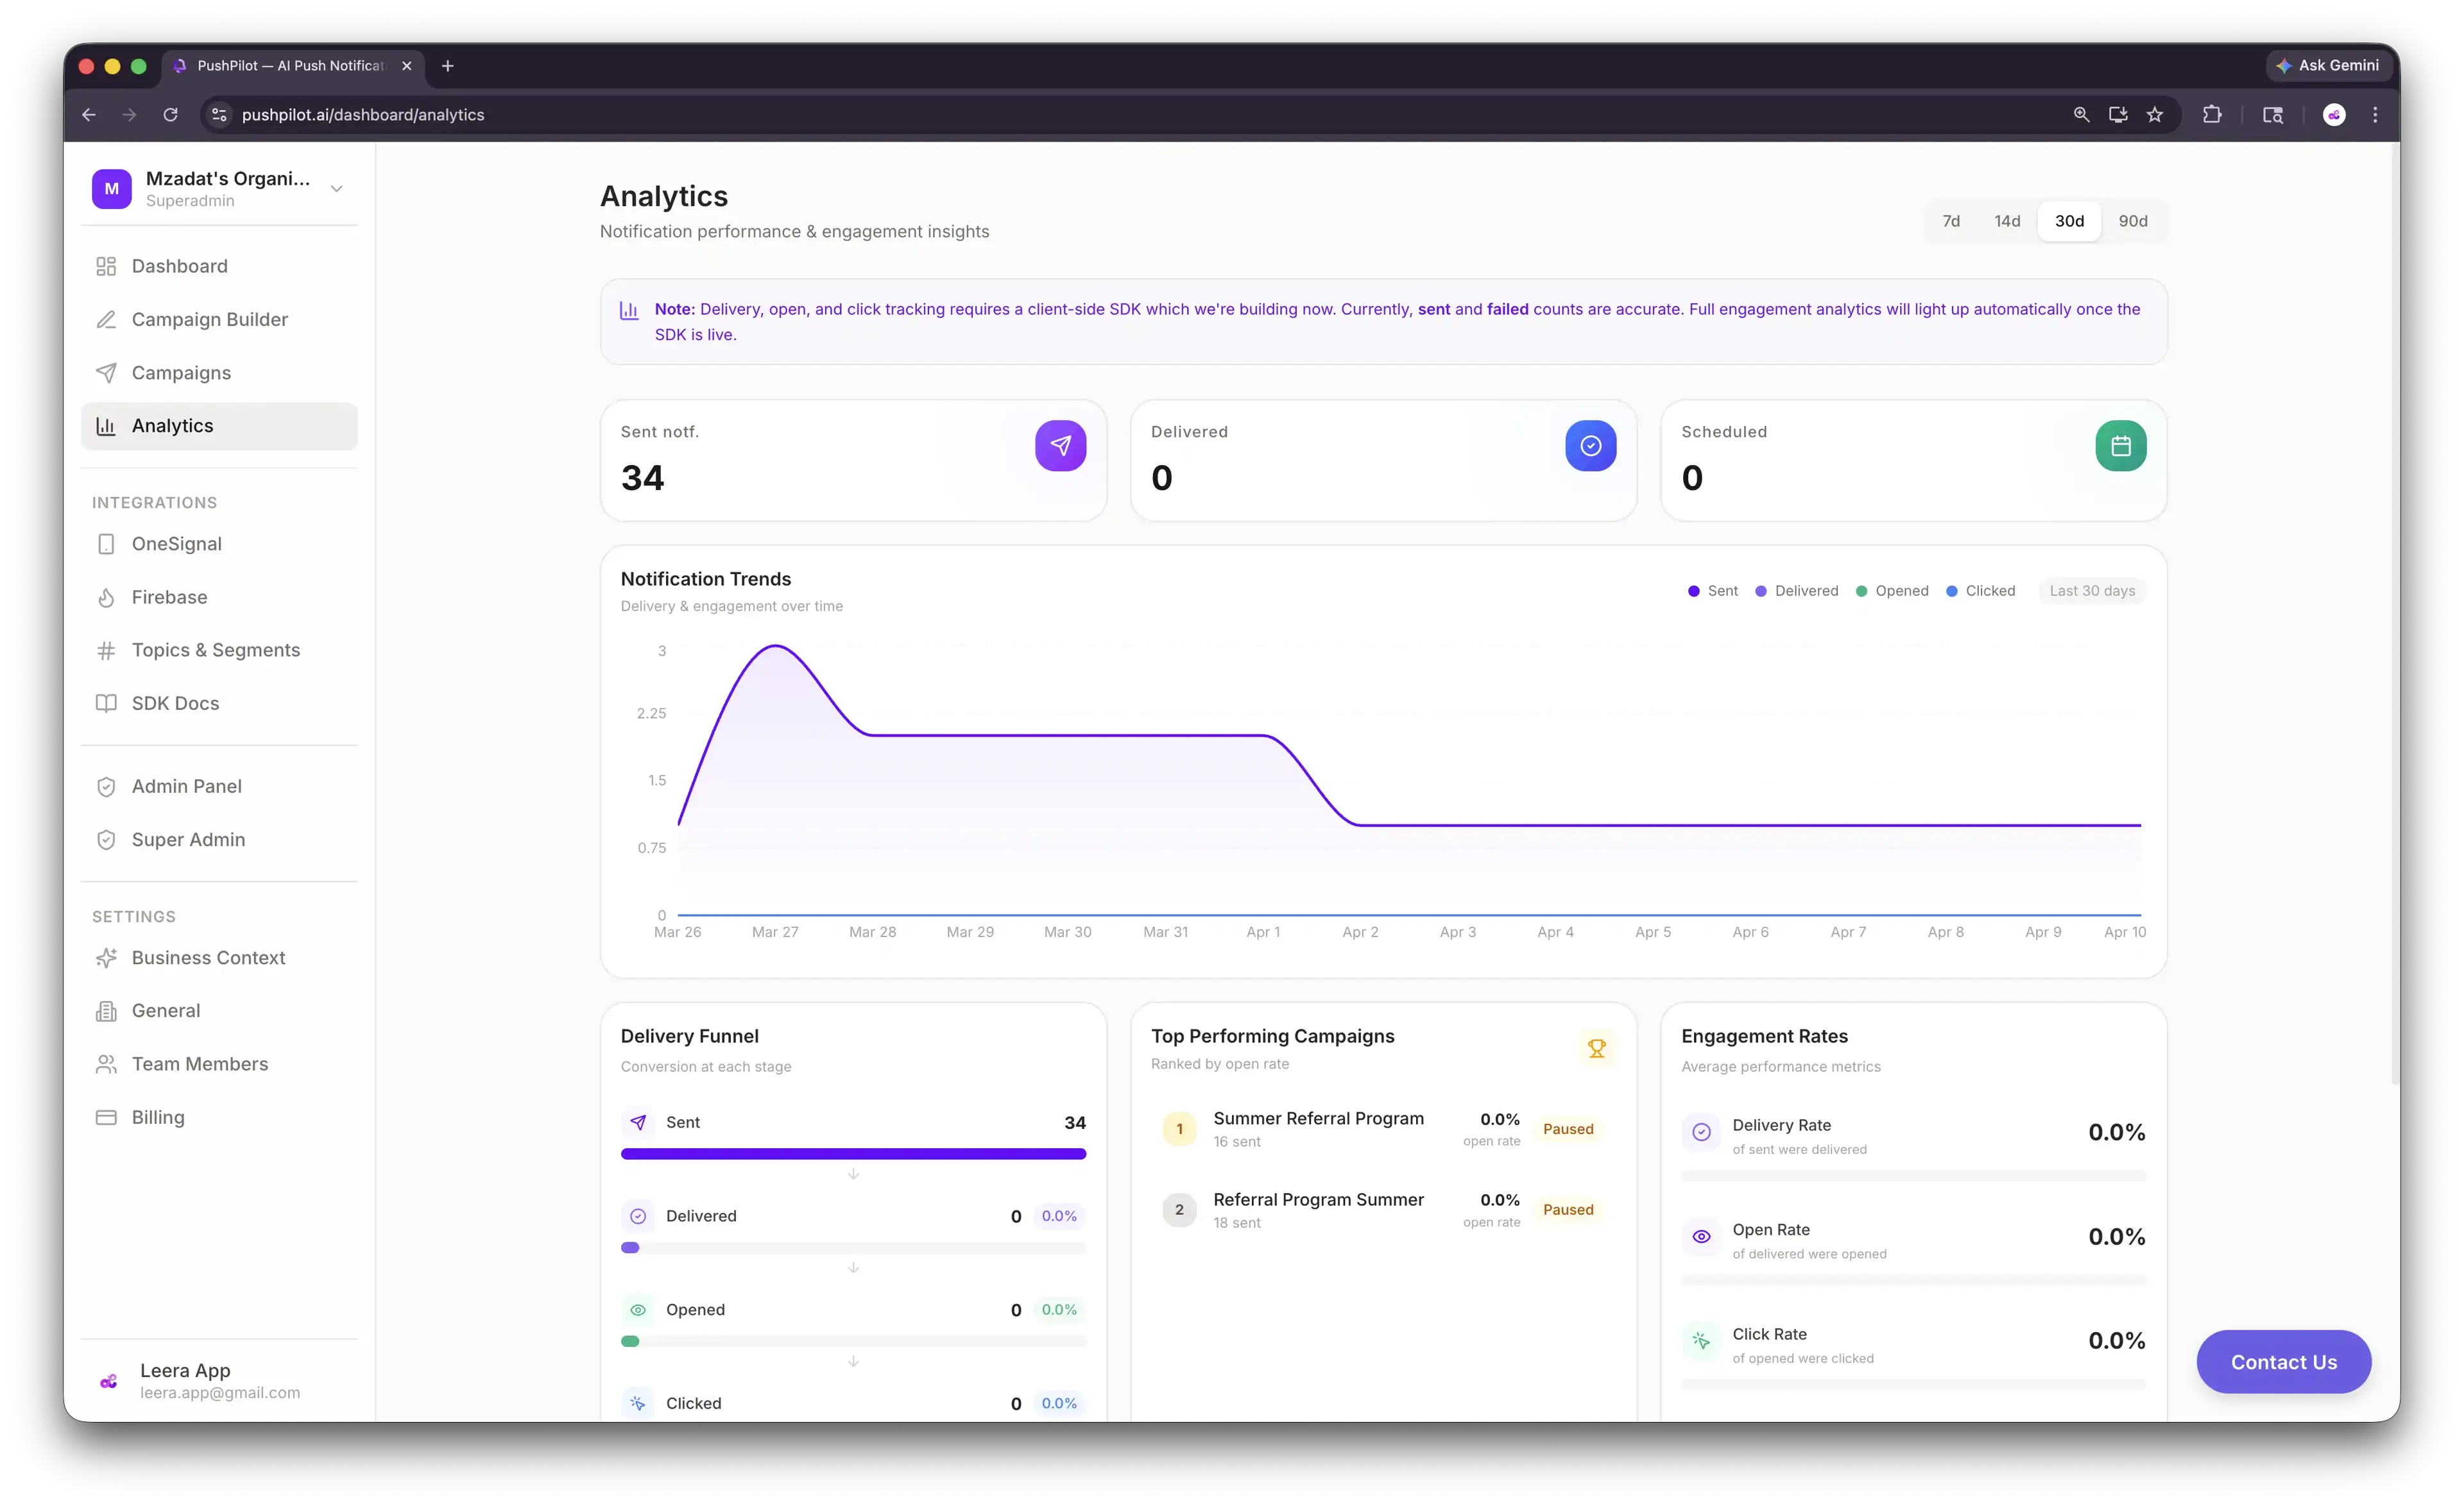Click the bookmark star icon in address bar

2155,115
